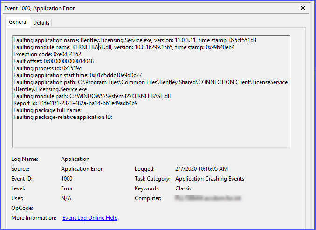Click the Event ID value '1000'

67,179
